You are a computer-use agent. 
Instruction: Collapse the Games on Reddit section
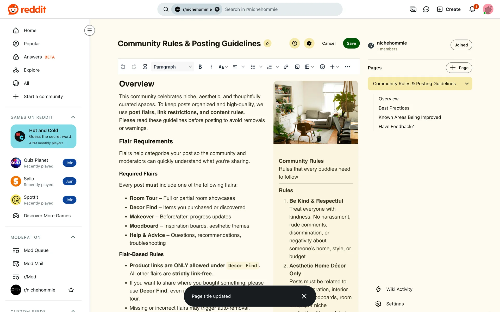(x=73, y=117)
